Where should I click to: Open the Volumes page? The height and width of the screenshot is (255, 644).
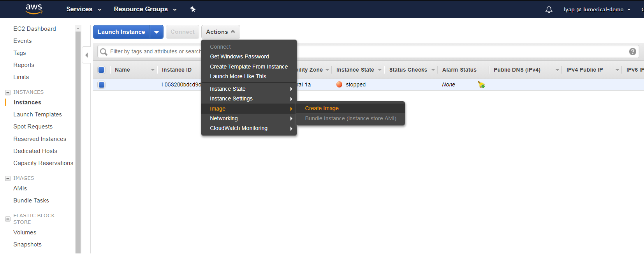click(x=25, y=232)
